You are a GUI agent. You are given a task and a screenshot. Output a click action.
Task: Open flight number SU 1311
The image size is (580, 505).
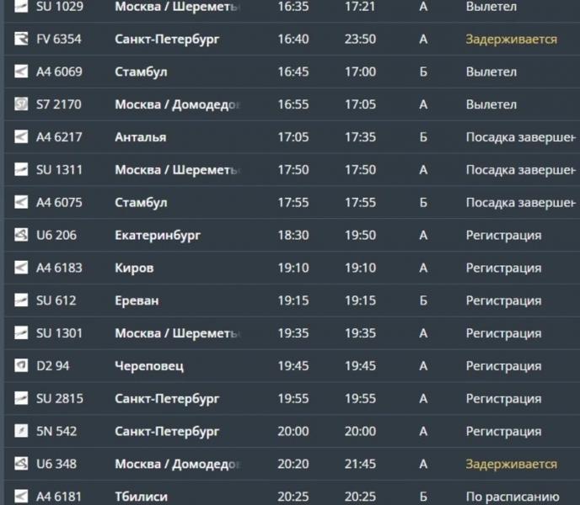pos(59,170)
